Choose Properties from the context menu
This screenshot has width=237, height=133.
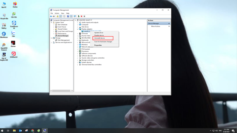click(105, 45)
